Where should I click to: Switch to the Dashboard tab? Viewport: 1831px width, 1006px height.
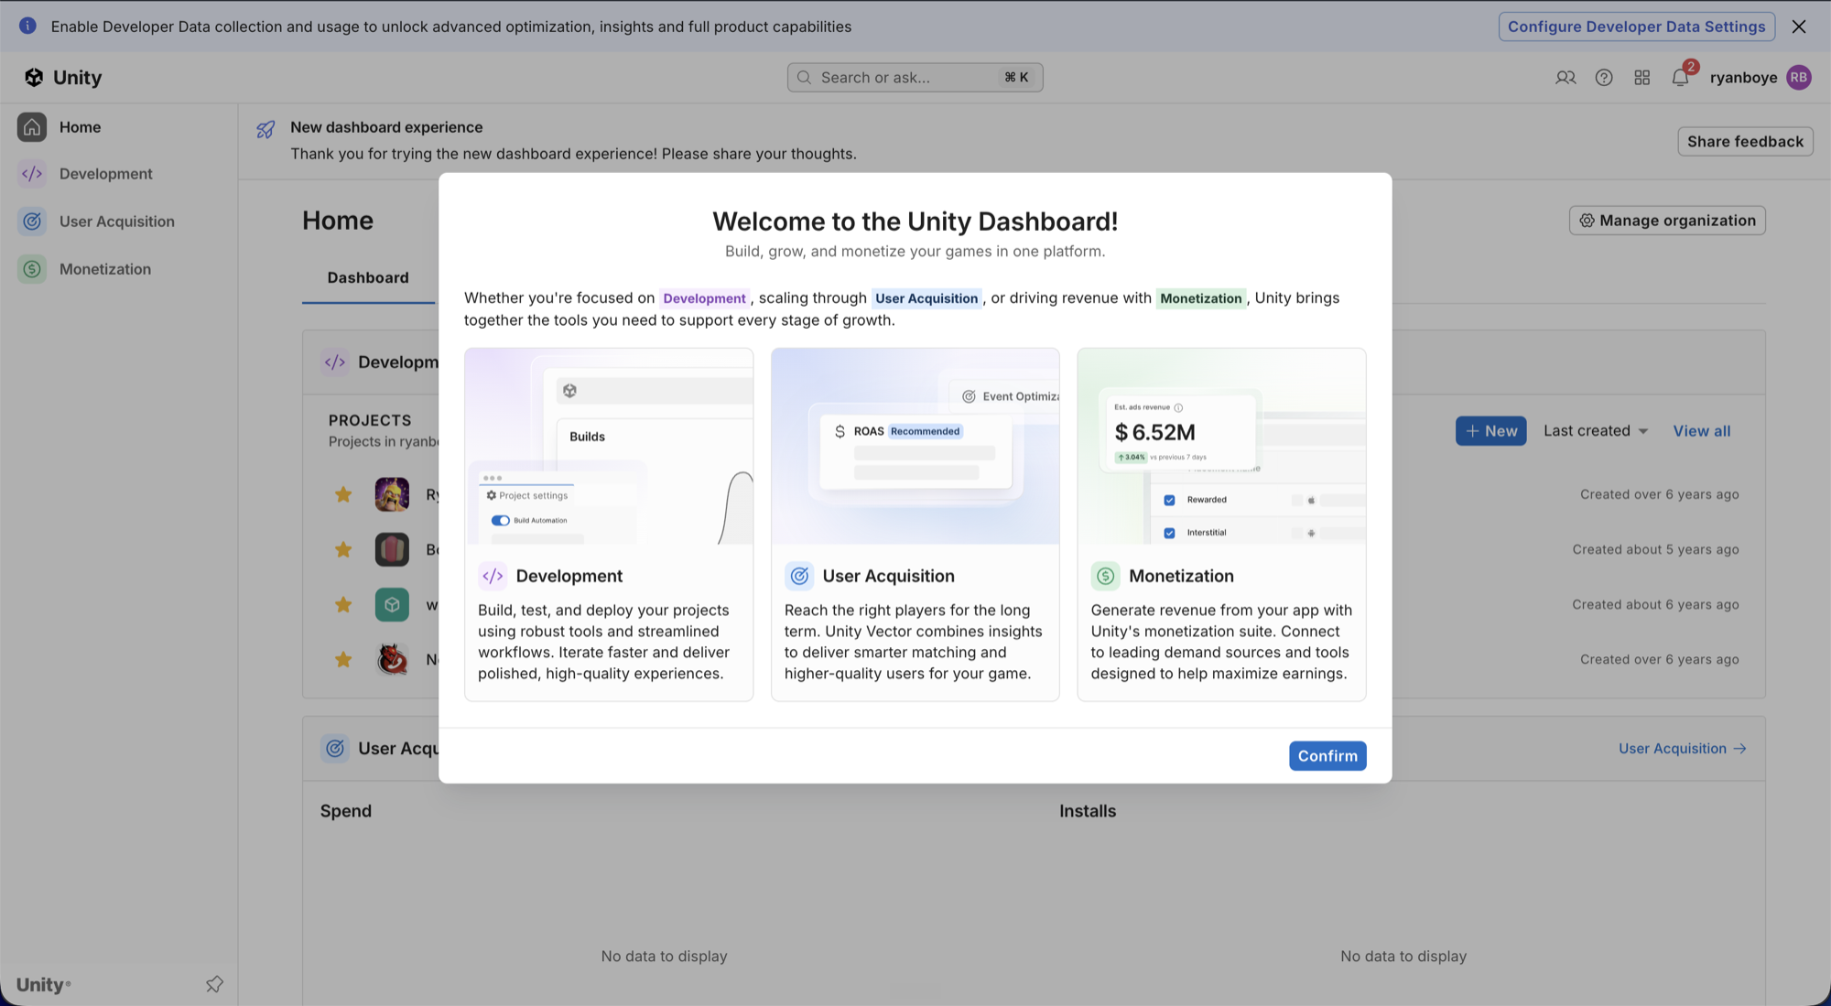[368, 277]
